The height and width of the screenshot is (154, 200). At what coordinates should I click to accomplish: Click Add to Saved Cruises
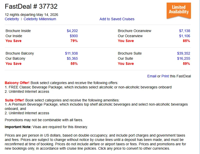pyautogui.click(x=117, y=19)
